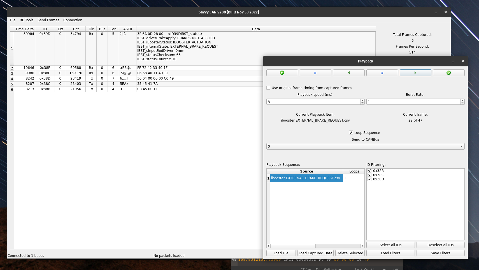This screenshot has height=270, width=479.
Task: Sort frames by the Time Delta column header
Action: click(24, 29)
